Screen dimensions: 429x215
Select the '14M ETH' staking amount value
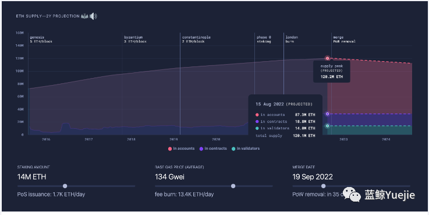click(x=32, y=177)
